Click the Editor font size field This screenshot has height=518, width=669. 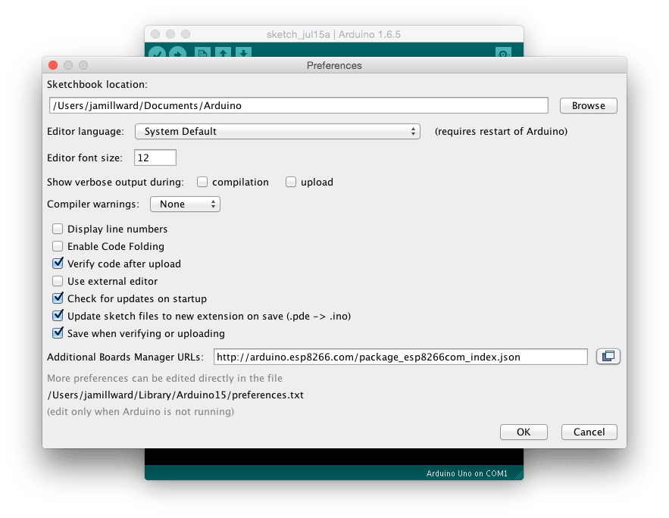[155, 158]
